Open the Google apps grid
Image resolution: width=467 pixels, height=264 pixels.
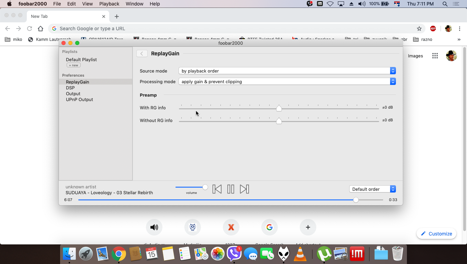(x=435, y=56)
